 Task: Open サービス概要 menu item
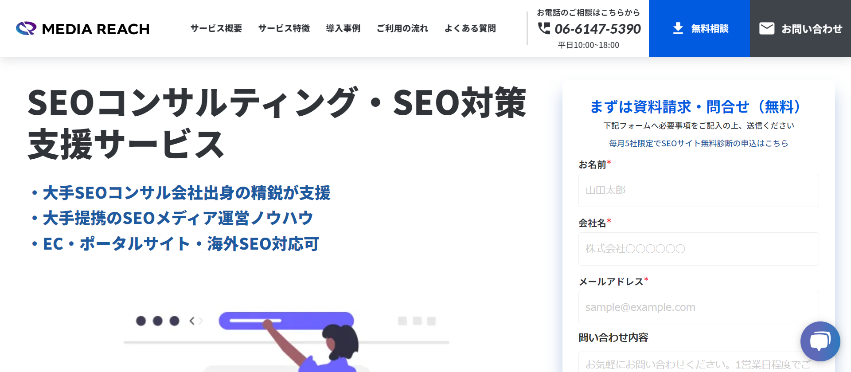coord(216,28)
